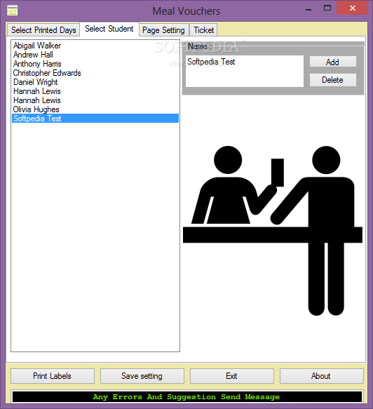Click the highlighted Softpedia Test list entry
Image resolution: width=373 pixels, height=409 pixels.
[95, 119]
